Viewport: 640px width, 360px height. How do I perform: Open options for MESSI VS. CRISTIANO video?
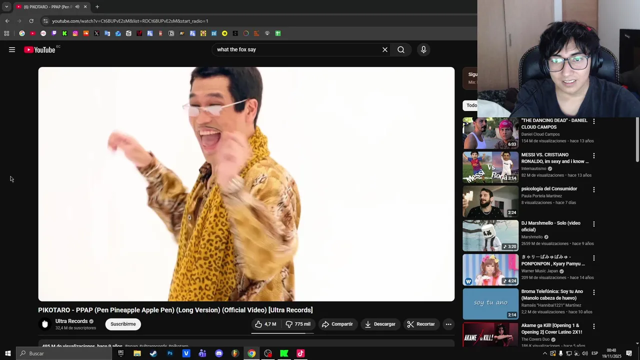coord(594,155)
